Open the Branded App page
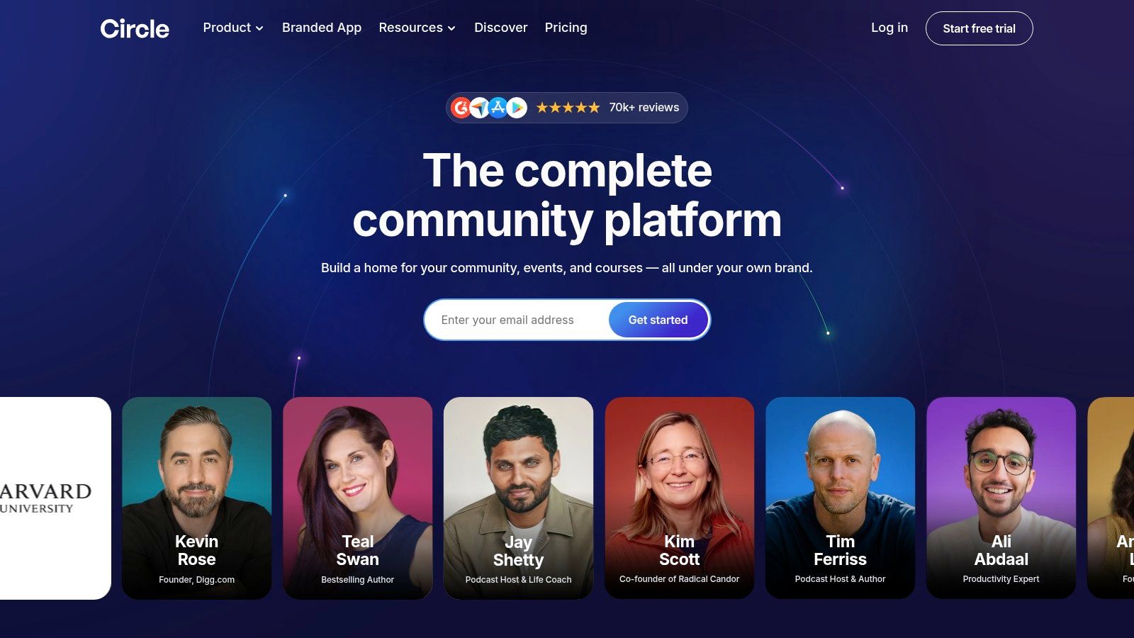 point(322,28)
